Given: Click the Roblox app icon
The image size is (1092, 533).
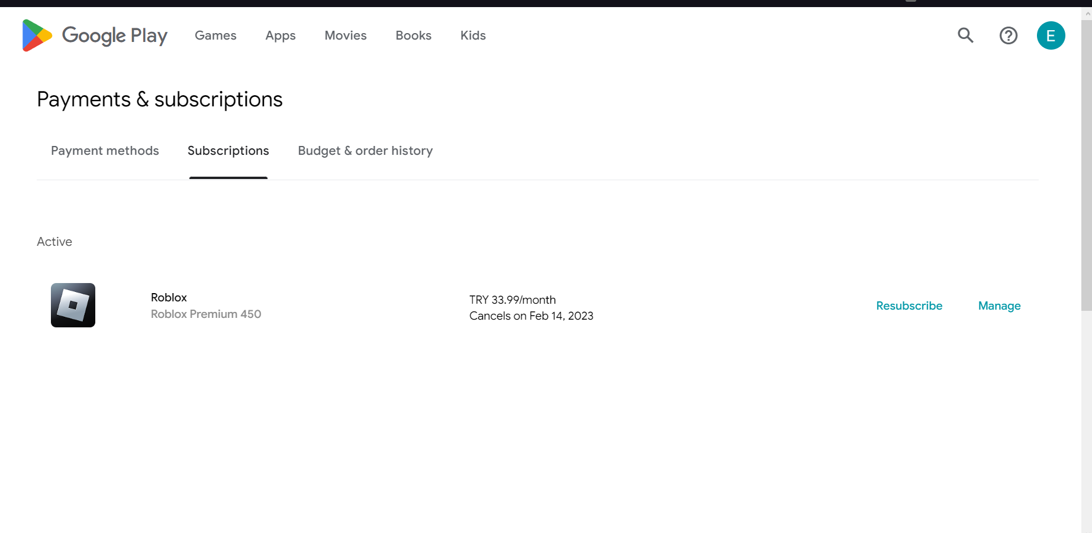Looking at the screenshot, I should tap(73, 305).
